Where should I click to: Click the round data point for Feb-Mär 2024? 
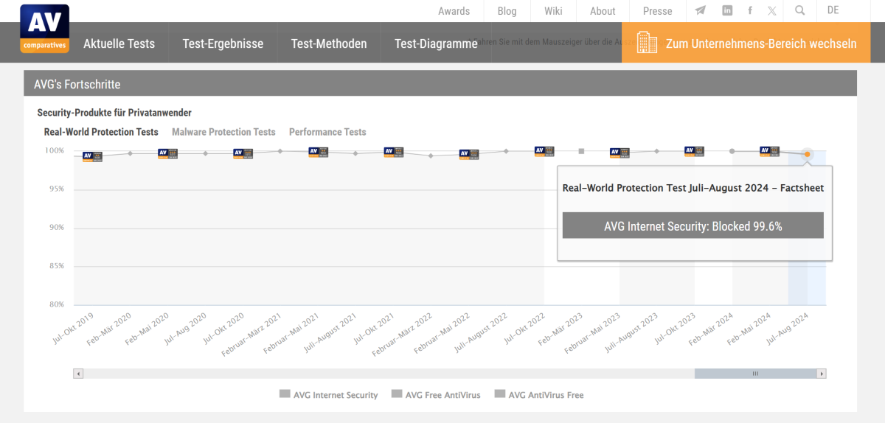pos(732,151)
